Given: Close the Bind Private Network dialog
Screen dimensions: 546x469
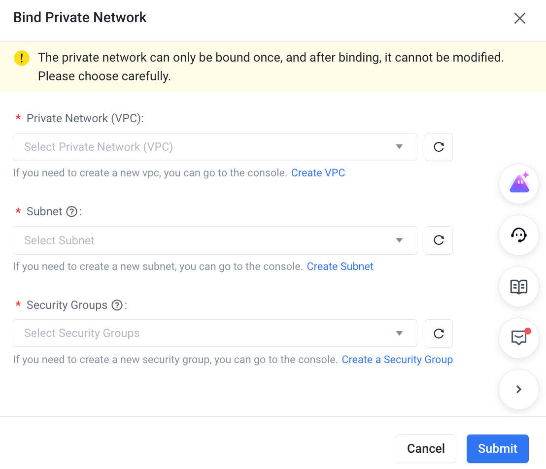Looking at the screenshot, I should click(x=519, y=18).
